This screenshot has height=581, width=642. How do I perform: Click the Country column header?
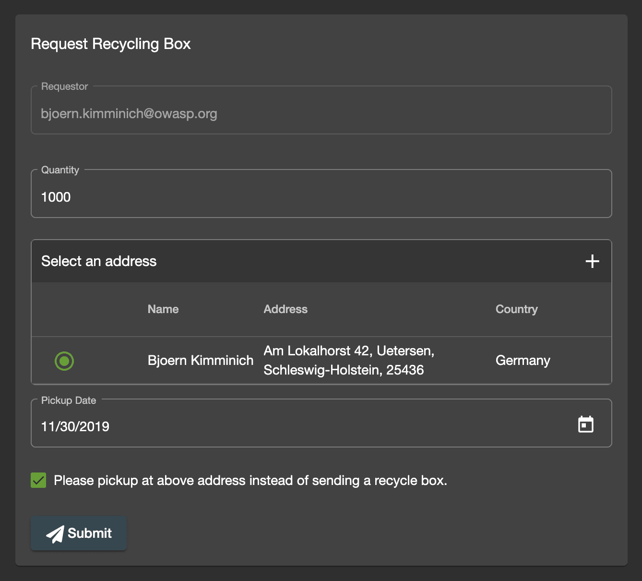(517, 309)
